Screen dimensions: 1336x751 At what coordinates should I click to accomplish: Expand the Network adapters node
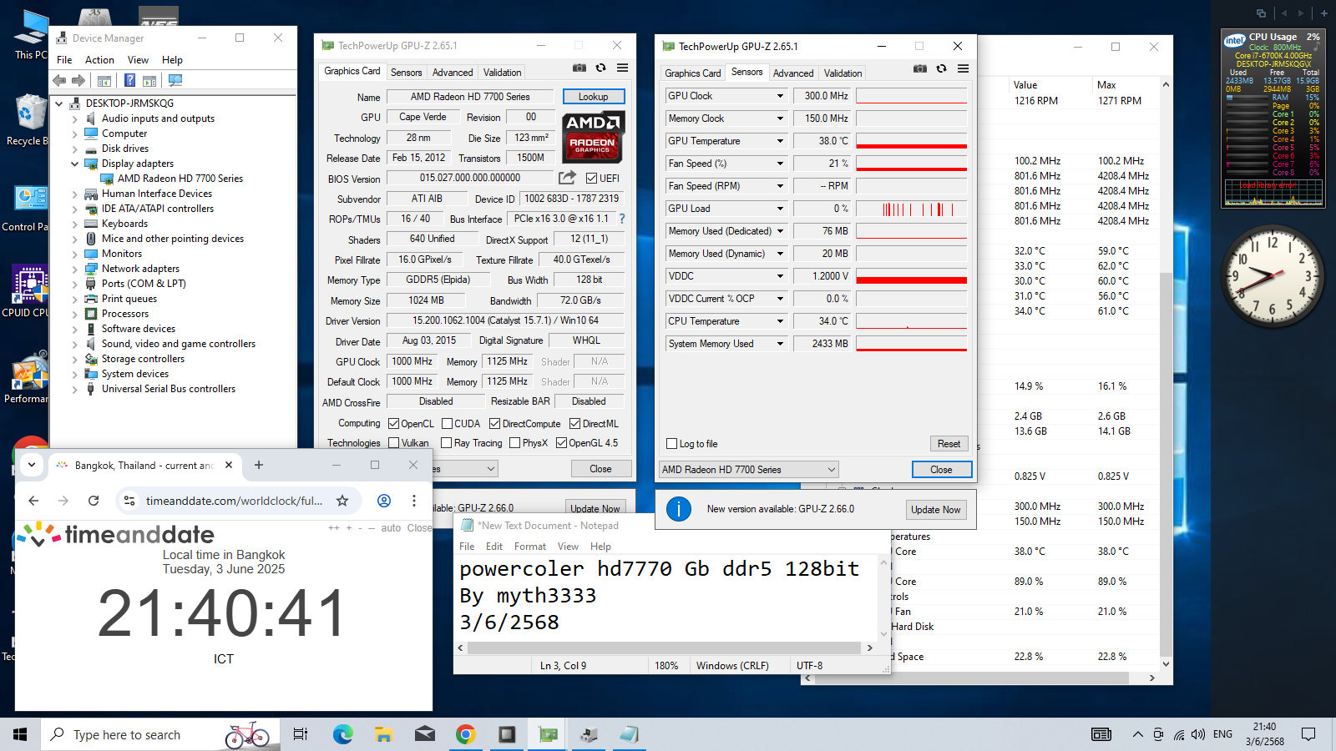[74, 269]
